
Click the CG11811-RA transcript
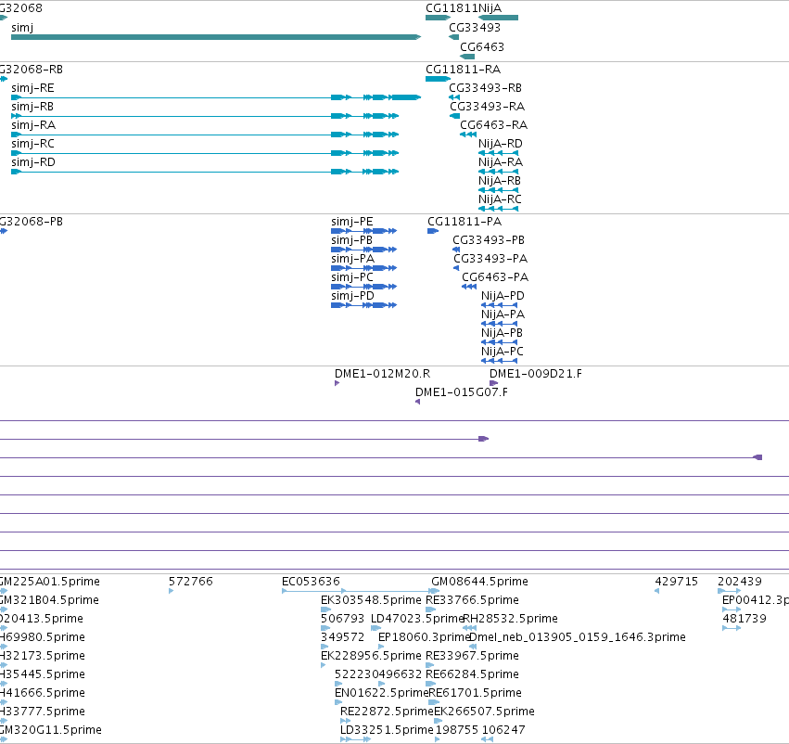pyautogui.click(x=438, y=79)
